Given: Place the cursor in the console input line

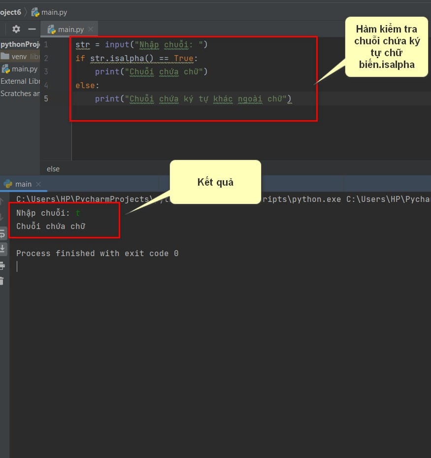Looking at the screenshot, I should [117, 266].
